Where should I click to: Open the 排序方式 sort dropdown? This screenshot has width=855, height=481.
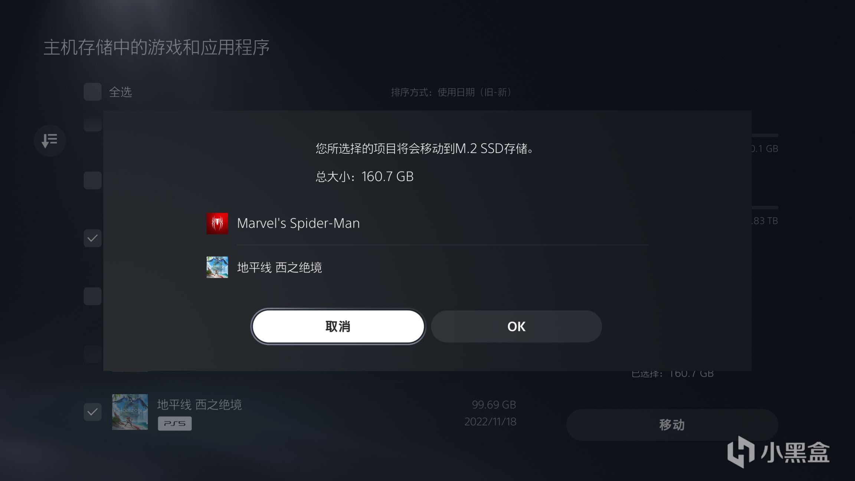451,92
